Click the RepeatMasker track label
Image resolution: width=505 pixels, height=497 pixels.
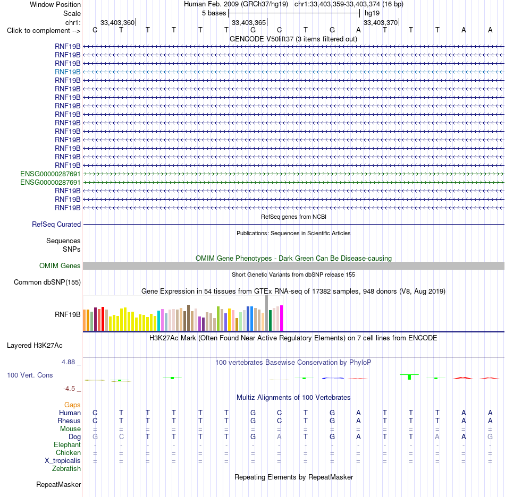(58, 484)
